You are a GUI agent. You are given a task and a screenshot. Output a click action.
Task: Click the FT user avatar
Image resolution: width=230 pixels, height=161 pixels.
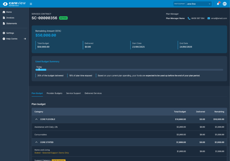225,4
